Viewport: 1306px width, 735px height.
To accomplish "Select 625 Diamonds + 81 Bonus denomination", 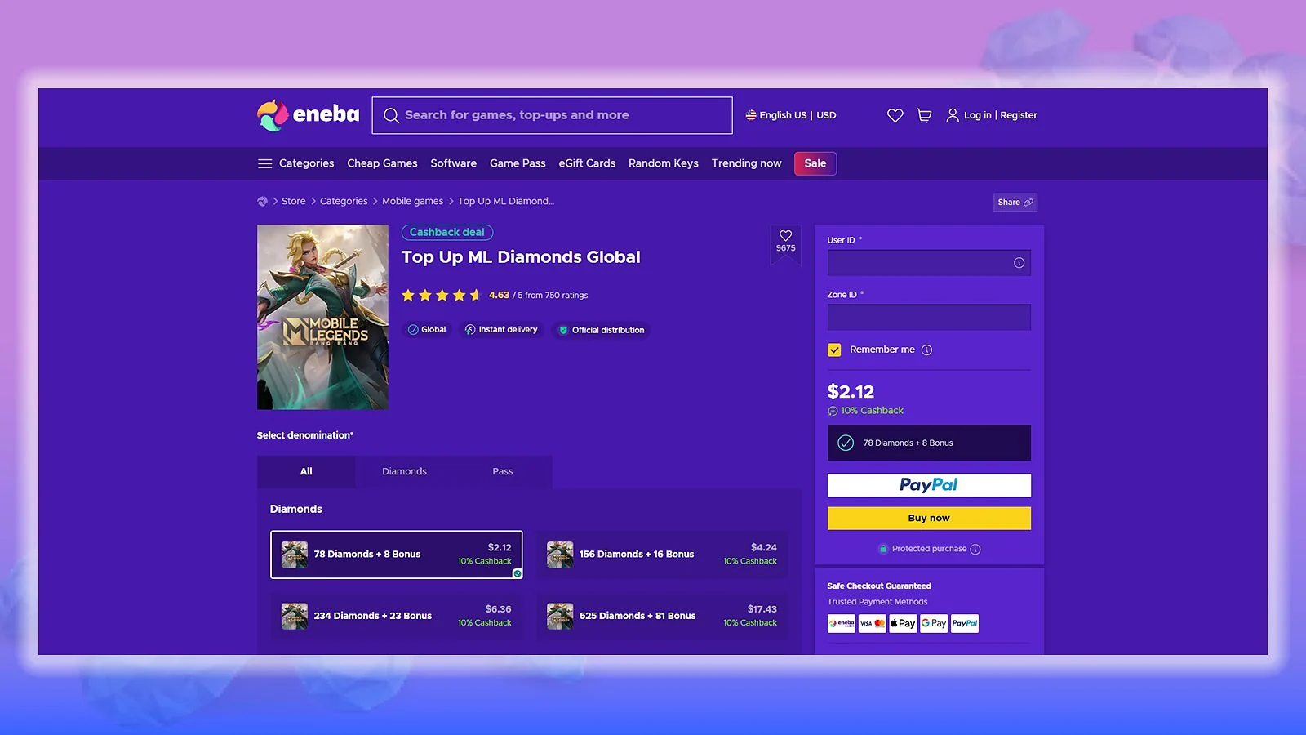I will [662, 616].
